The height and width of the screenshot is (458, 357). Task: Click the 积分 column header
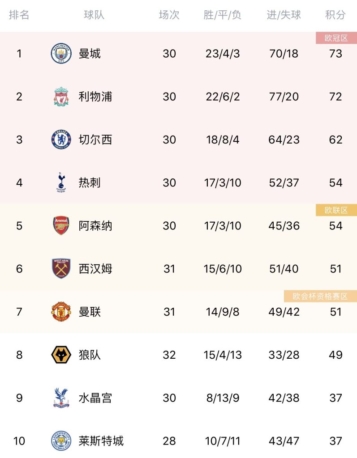tap(335, 15)
